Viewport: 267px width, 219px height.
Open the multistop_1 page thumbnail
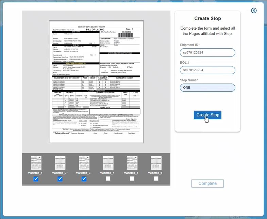[36, 163]
